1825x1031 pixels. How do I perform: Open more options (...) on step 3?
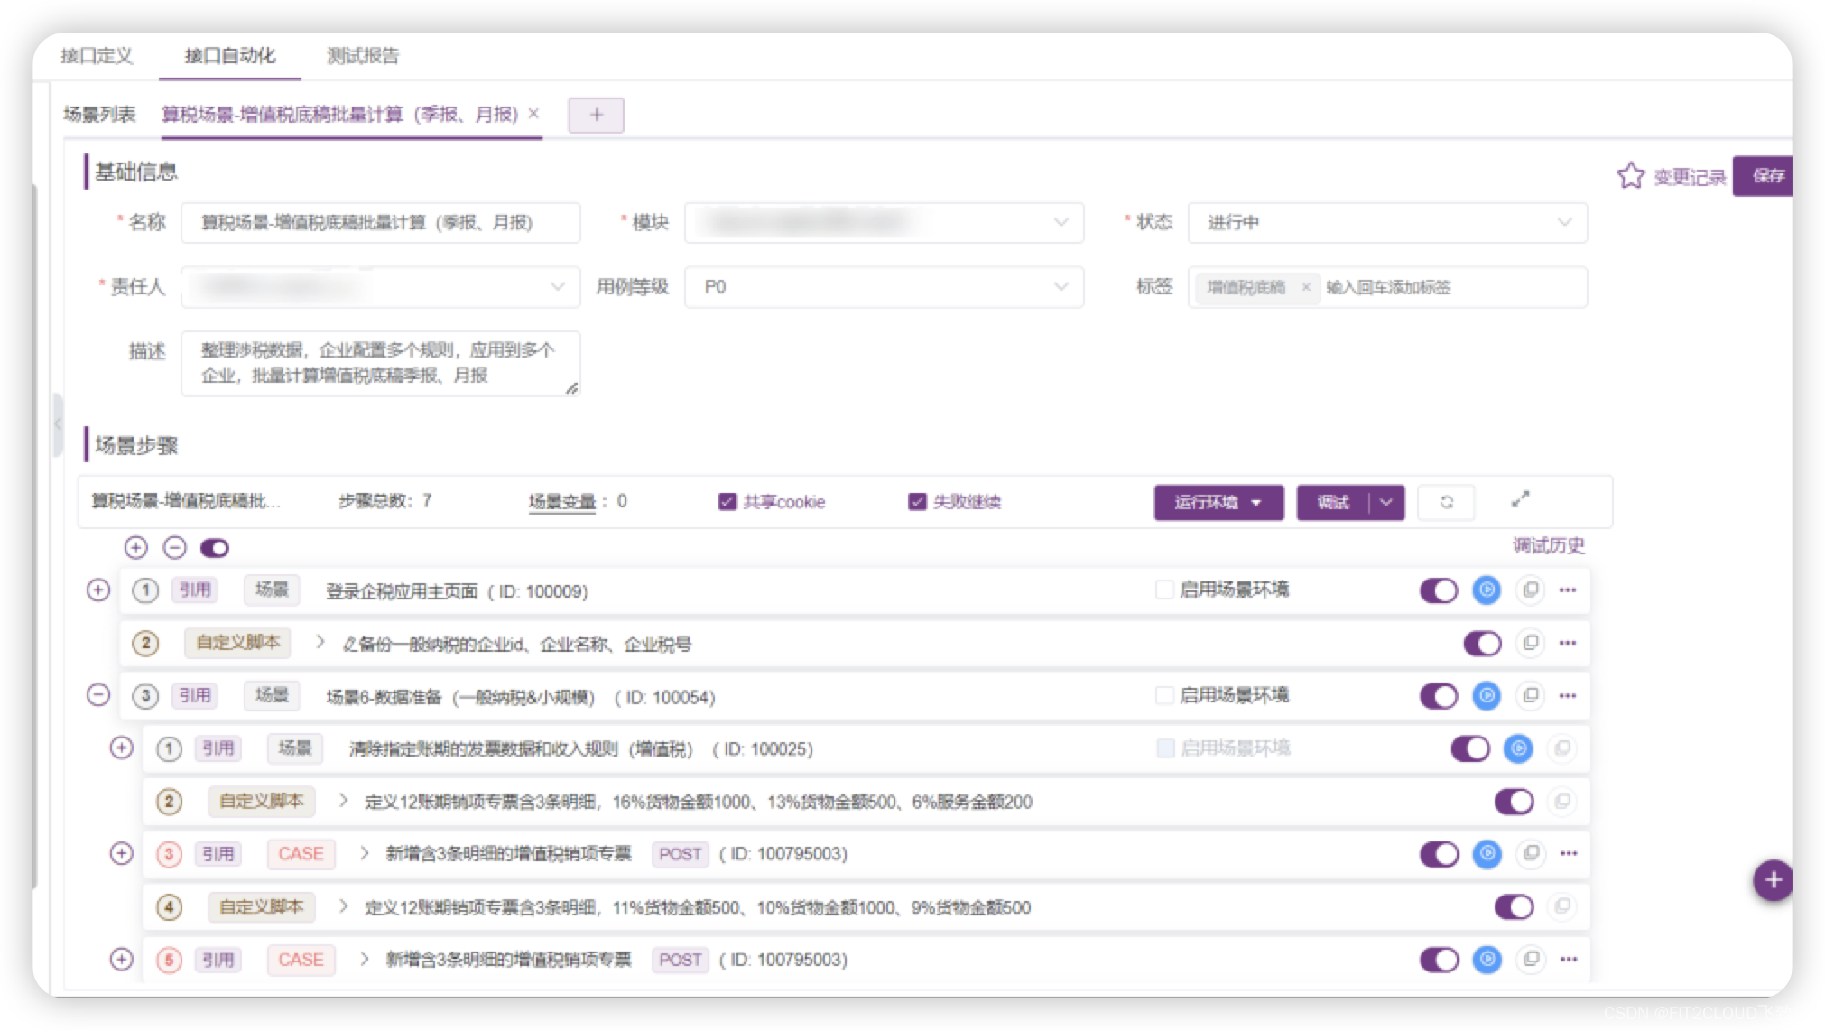[1567, 696]
